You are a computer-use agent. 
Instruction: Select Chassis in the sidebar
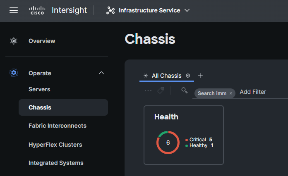click(x=63, y=107)
